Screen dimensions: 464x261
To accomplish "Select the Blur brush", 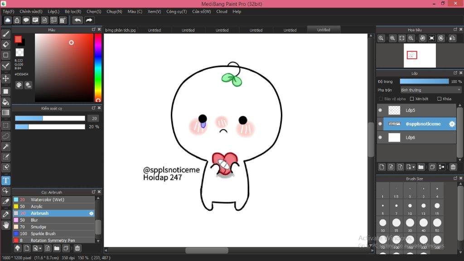I will tap(53, 220).
